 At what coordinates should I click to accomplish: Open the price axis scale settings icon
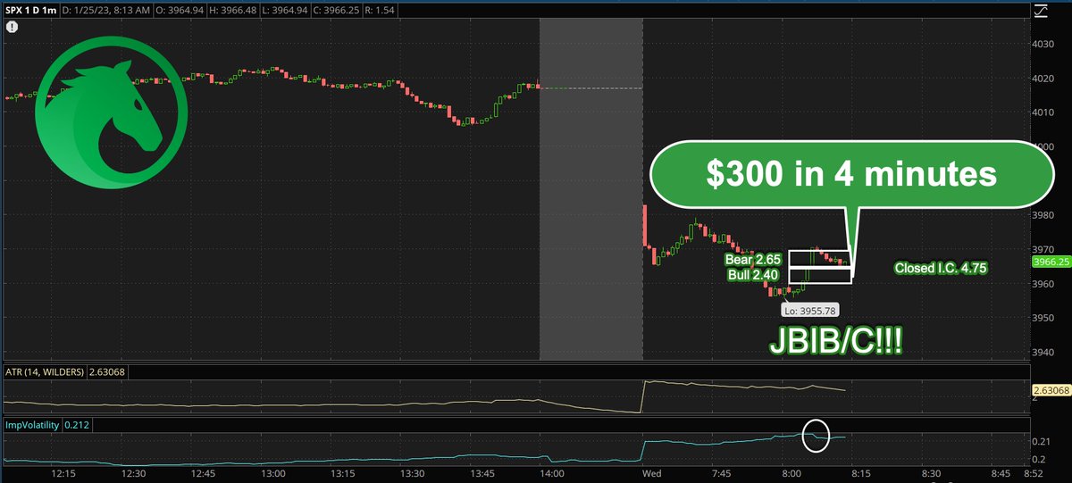point(1040,11)
